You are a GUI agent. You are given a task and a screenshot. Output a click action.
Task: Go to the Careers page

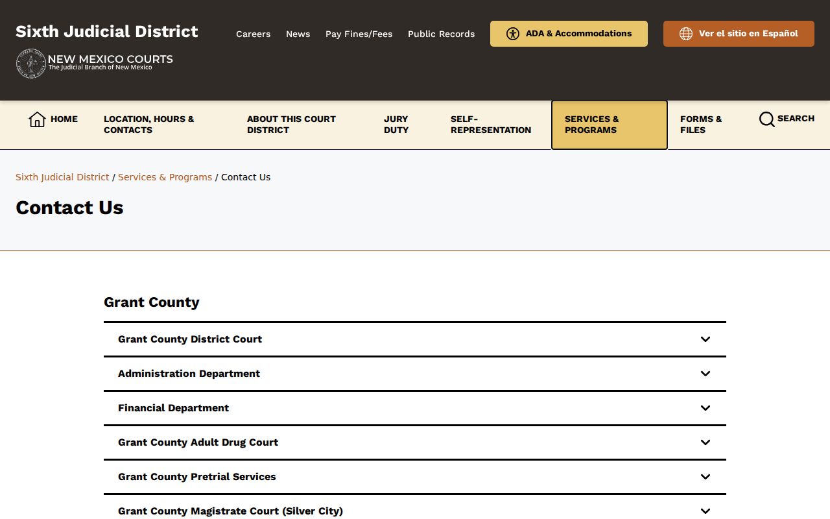pyautogui.click(x=253, y=34)
